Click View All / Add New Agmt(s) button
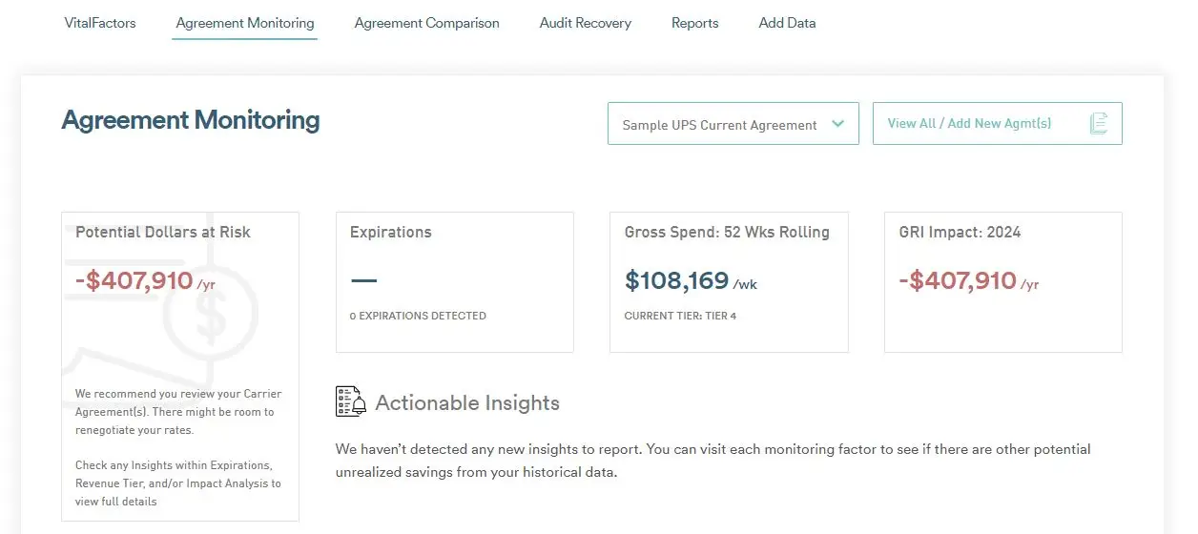Viewport: 1198px width, 534px height. pos(998,124)
